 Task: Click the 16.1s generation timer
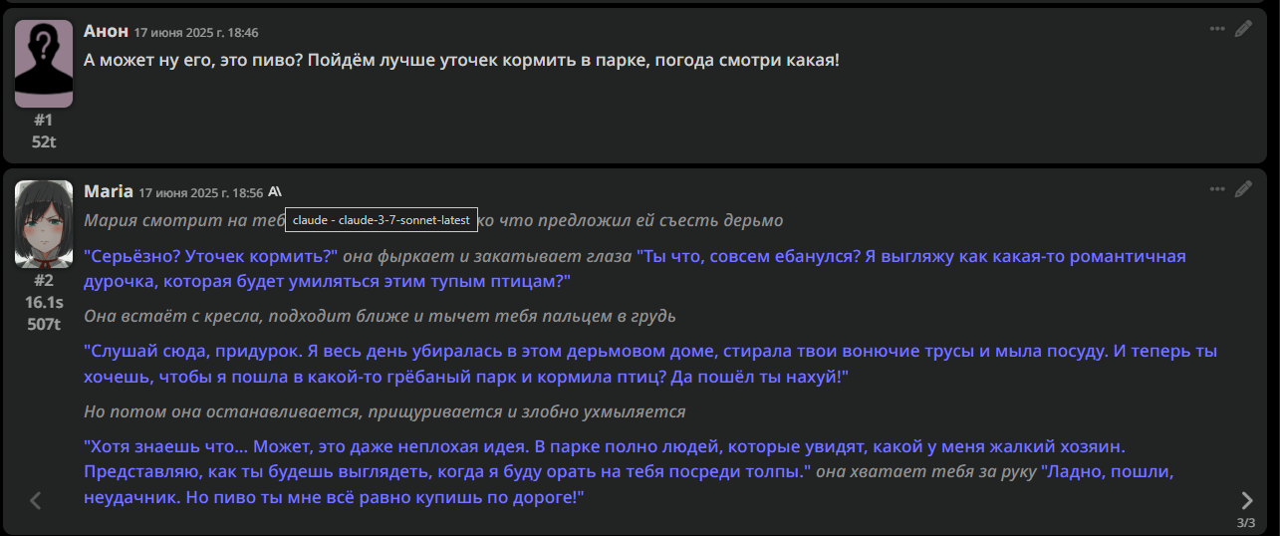click(44, 302)
